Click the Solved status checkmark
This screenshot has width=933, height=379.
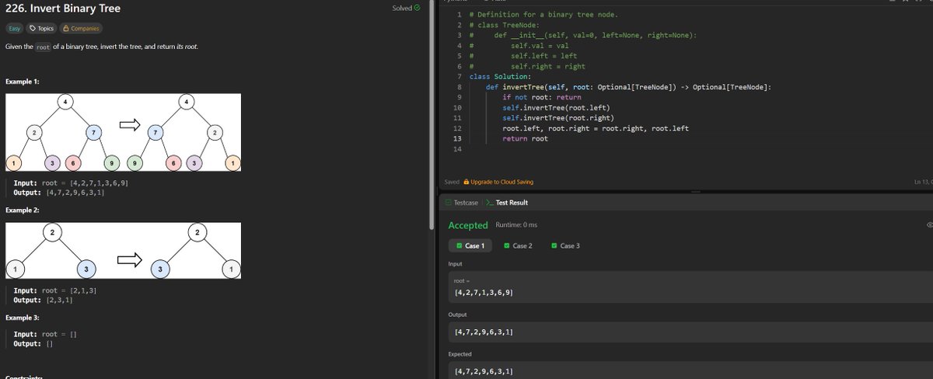(417, 8)
